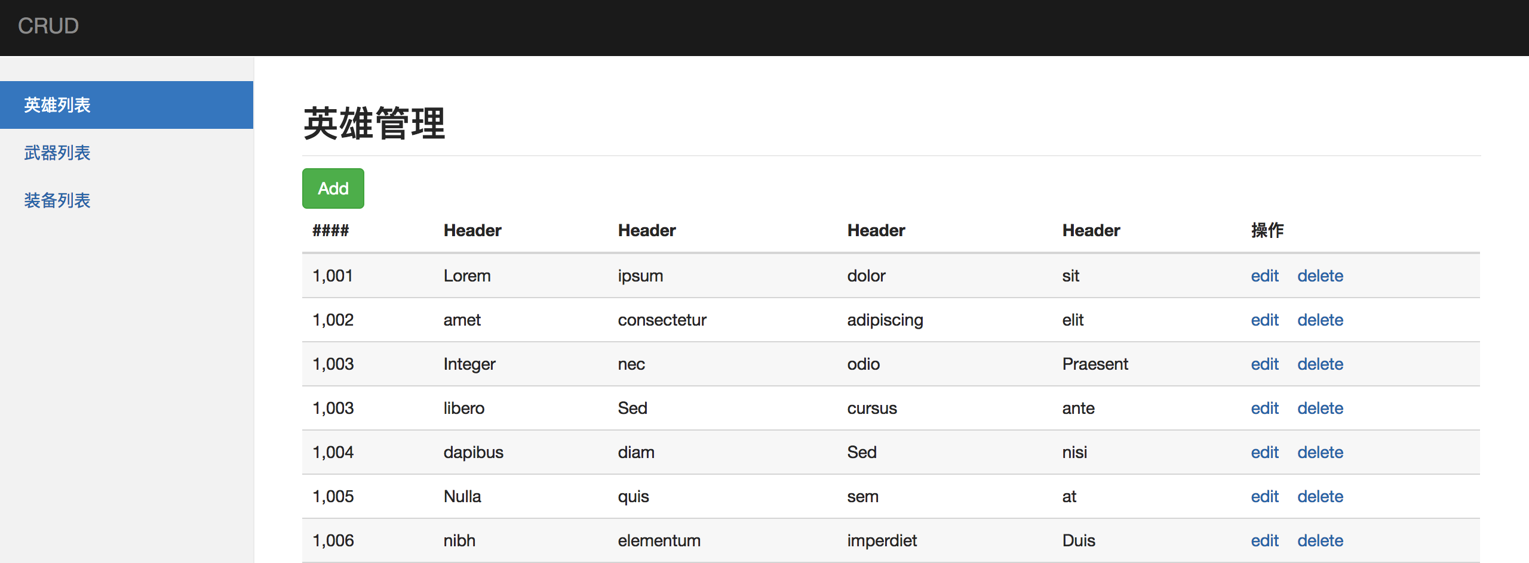1529x563 pixels.
Task: Delete the row with Integer
Action: 1320,364
